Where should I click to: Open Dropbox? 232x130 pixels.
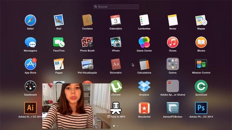[144, 86]
